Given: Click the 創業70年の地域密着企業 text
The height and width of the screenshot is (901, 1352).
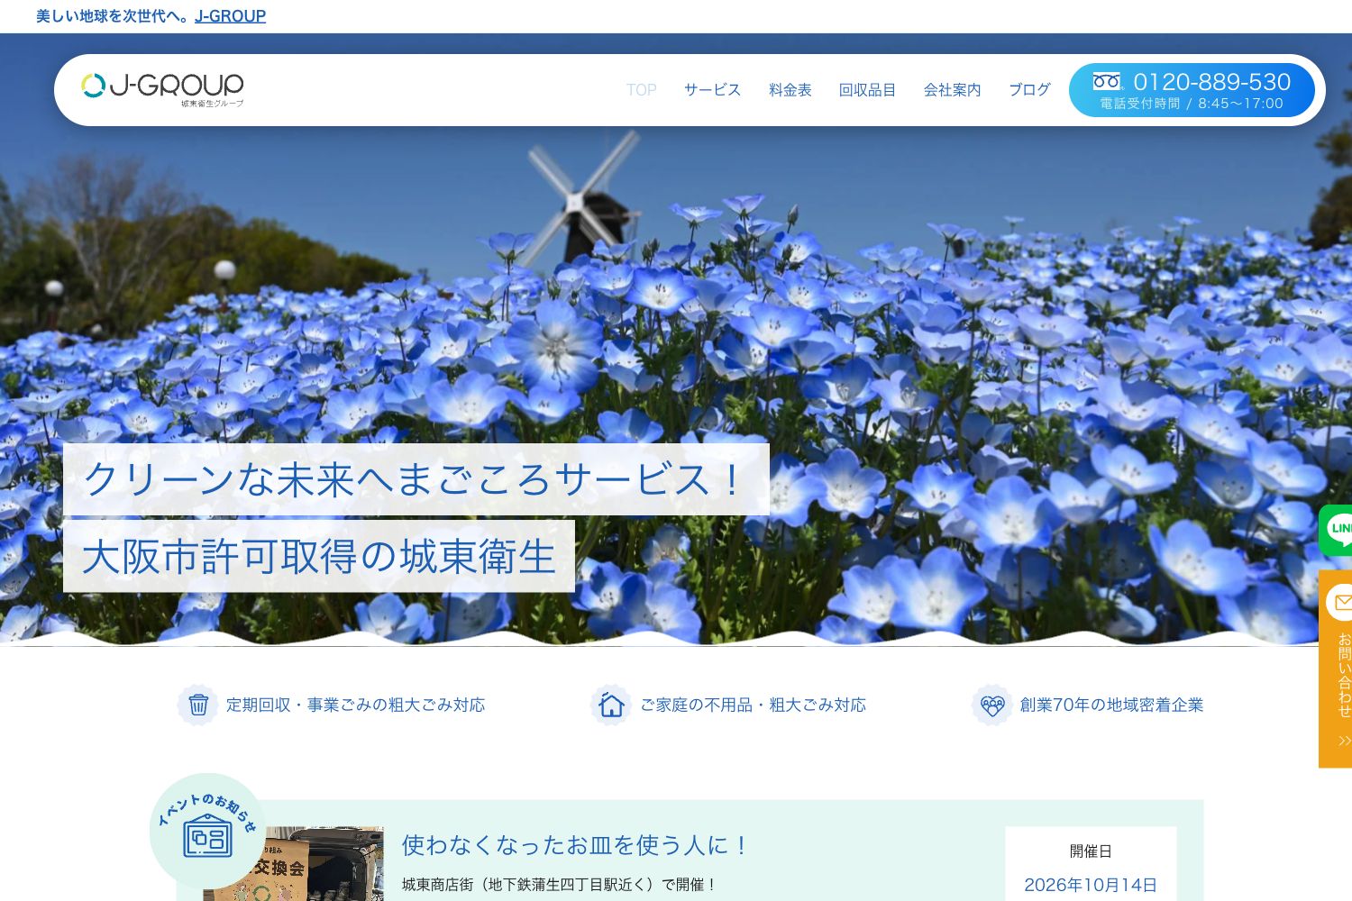Looking at the screenshot, I should point(1111,705).
